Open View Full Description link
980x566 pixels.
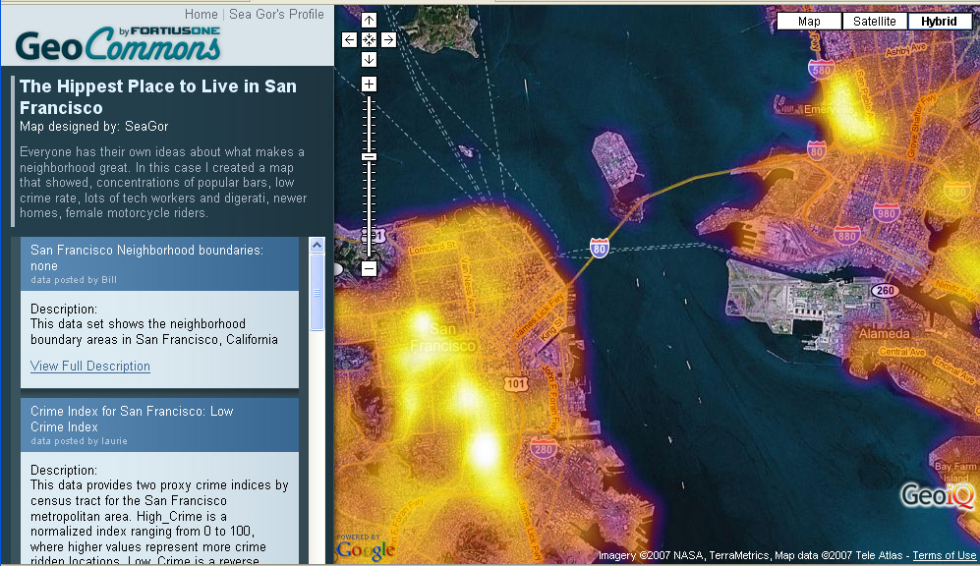pyautogui.click(x=90, y=367)
